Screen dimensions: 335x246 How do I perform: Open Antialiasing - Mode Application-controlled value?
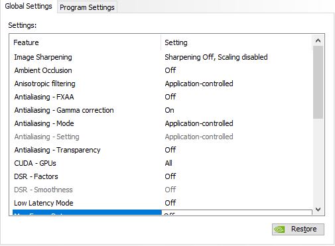199,123
